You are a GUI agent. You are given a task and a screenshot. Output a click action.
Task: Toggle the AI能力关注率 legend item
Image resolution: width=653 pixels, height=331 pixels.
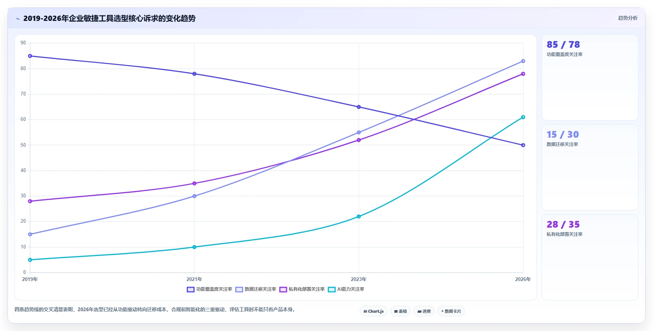click(x=346, y=289)
